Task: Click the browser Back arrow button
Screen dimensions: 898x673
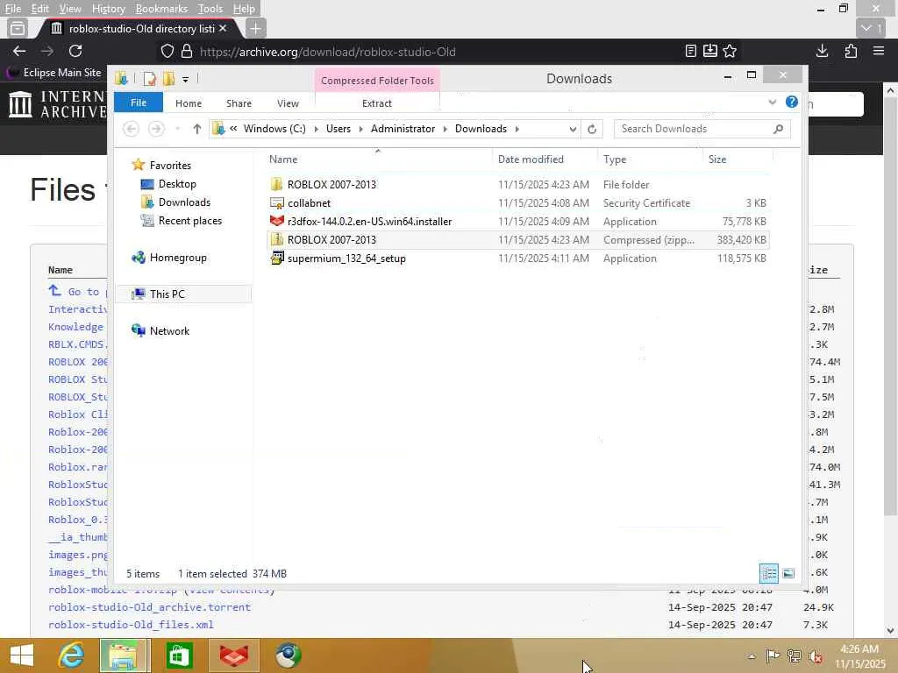Action: (x=19, y=52)
